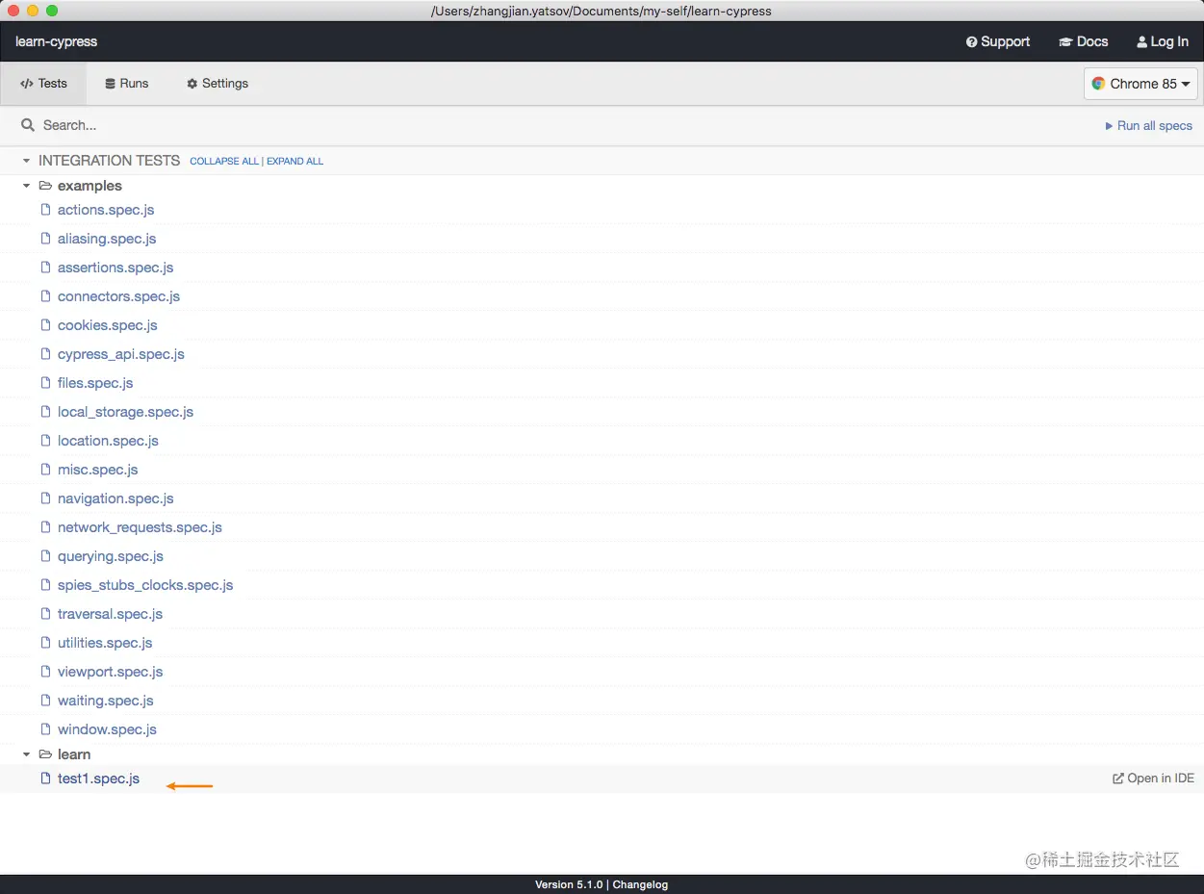Click COLLAPSE ALL link
This screenshot has height=894, width=1204.
tap(224, 162)
